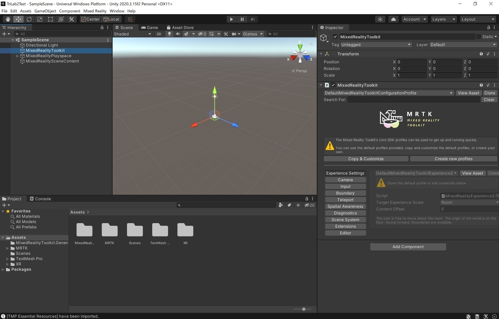
Task: Click the scene orientation gizmo
Action: click(299, 53)
